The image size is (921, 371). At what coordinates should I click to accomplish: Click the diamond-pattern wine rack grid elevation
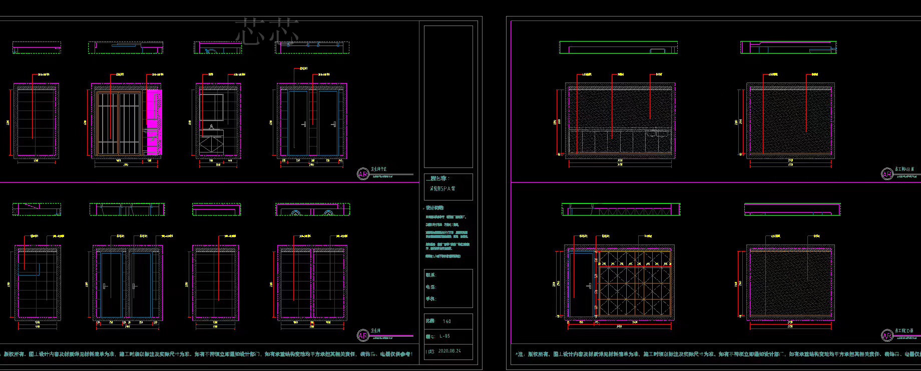tap(635, 283)
